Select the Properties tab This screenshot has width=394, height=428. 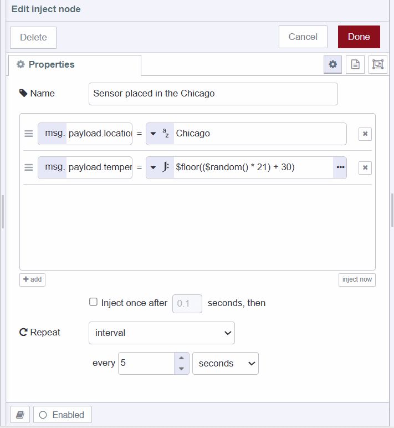[x=75, y=65]
